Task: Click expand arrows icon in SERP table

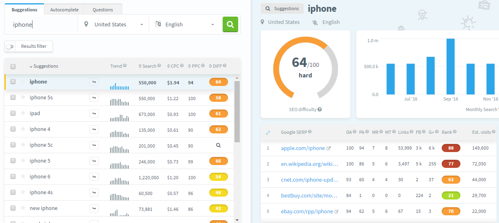Action: click(x=268, y=132)
